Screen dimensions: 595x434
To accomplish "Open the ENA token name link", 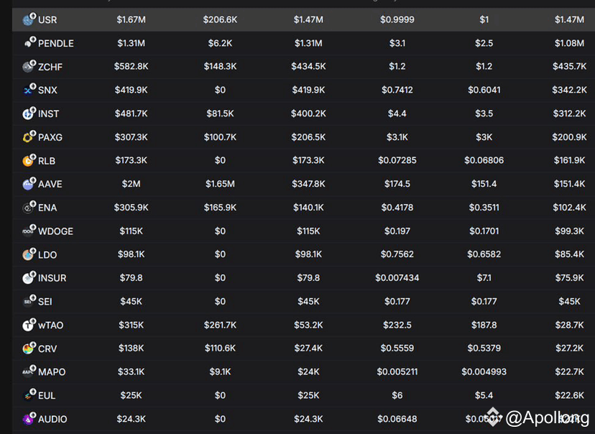I will [x=47, y=208].
